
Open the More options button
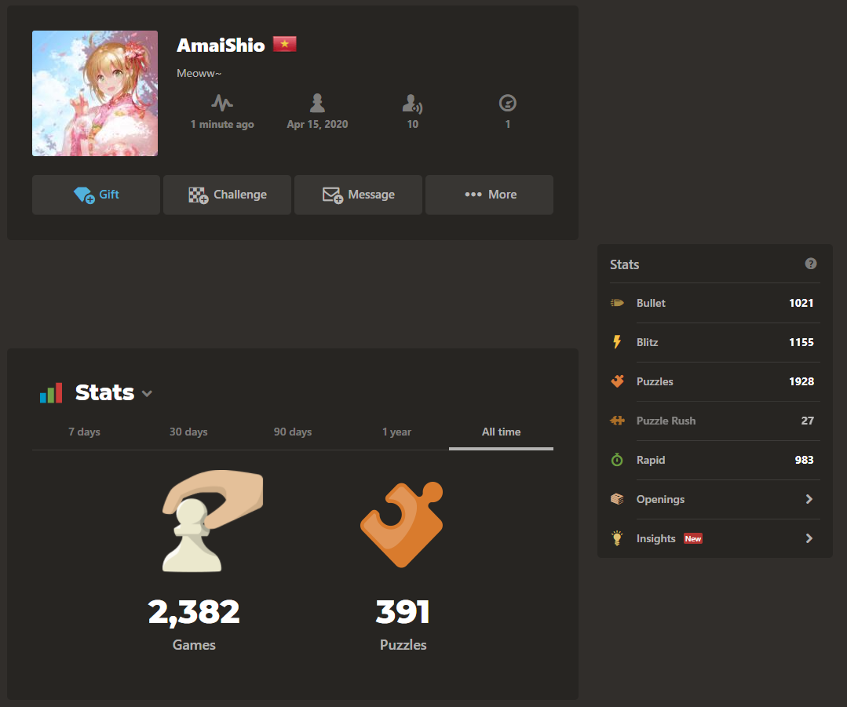489,195
